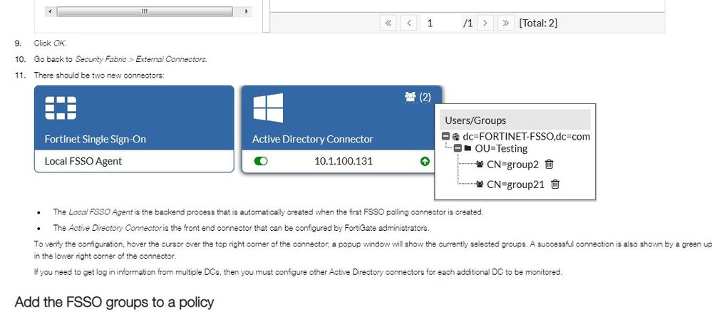712x312 pixels.
Task: Go to next page arrow
Action: click(485, 23)
